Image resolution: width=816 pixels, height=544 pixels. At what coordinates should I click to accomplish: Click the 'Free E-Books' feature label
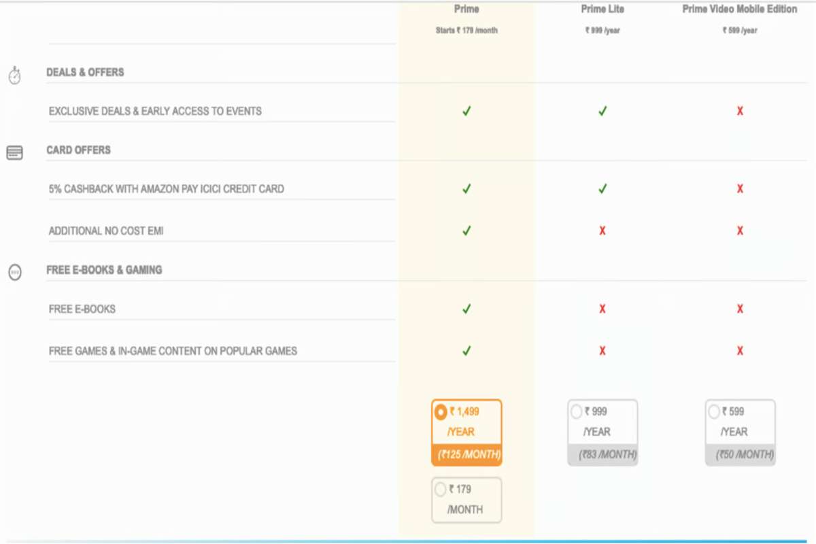pos(82,309)
